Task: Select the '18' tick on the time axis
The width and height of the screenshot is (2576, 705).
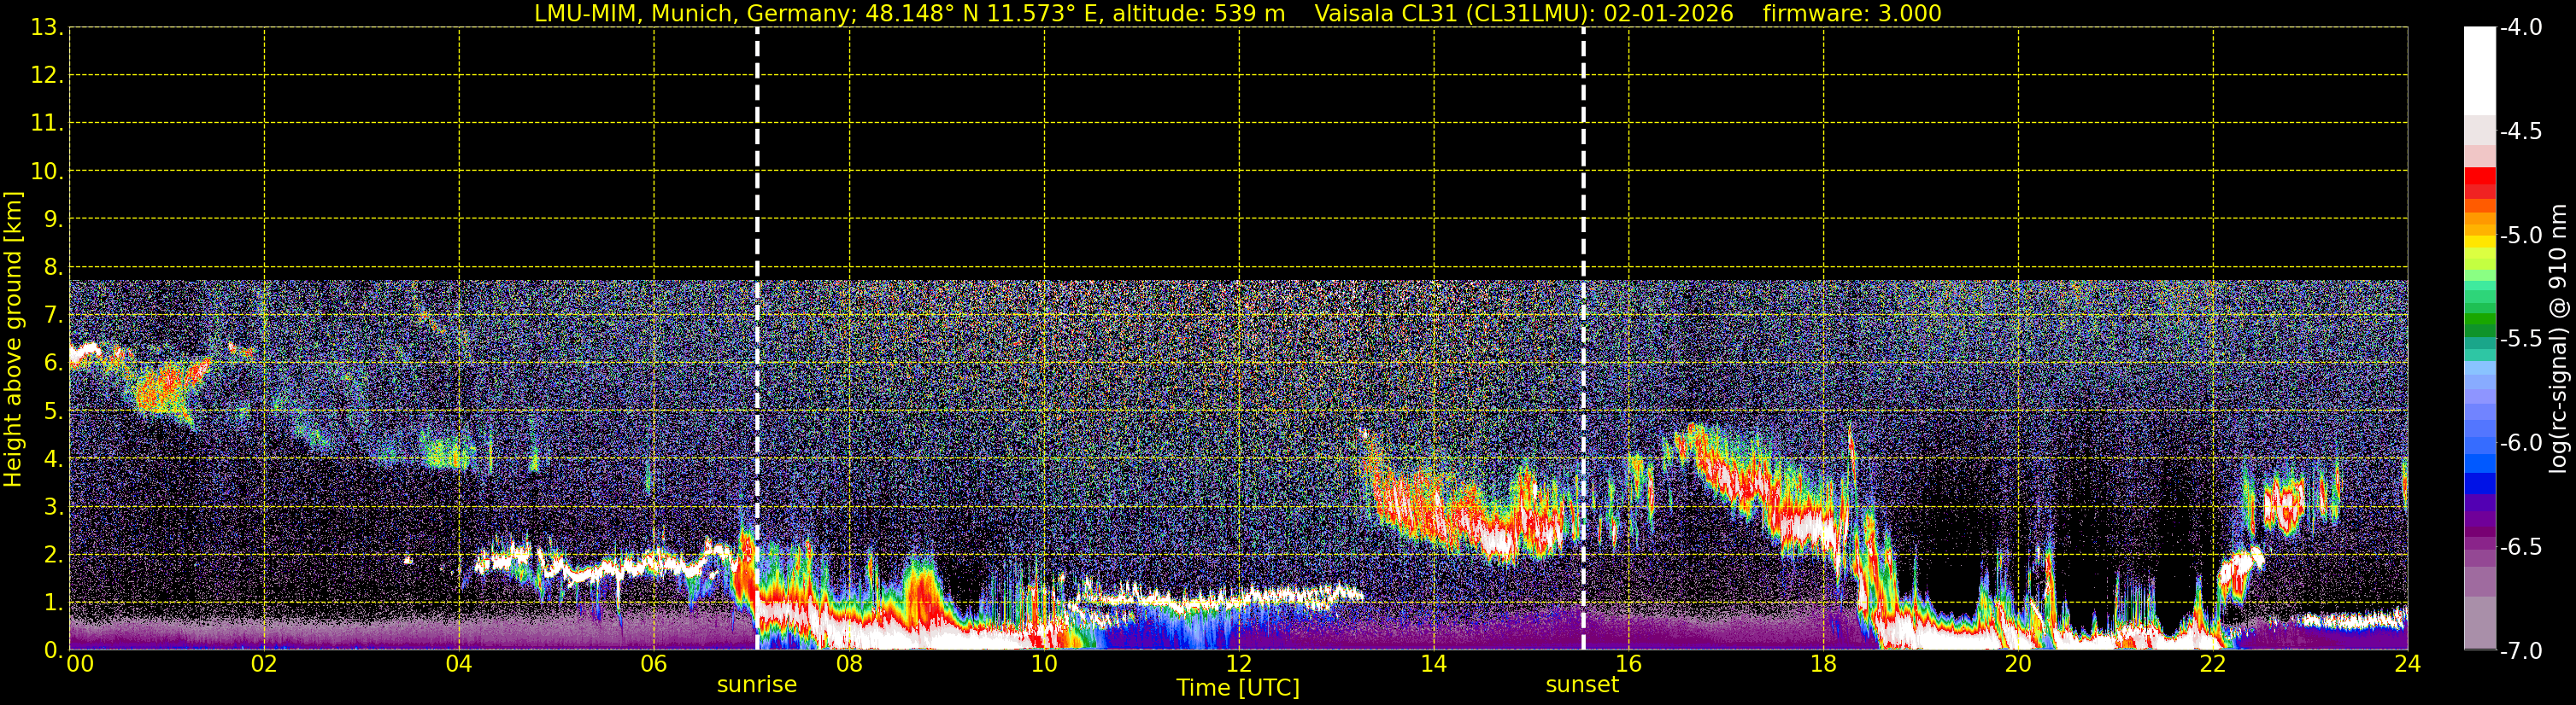Action: tap(1823, 665)
